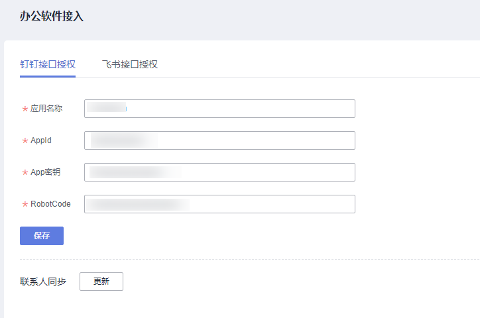Focus the 应用名称 input field
Screen dimensions: 480x318
[219, 109]
